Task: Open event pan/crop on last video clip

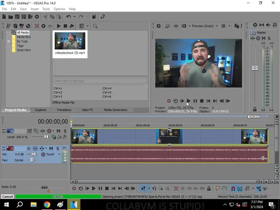Action: [x=258, y=140]
